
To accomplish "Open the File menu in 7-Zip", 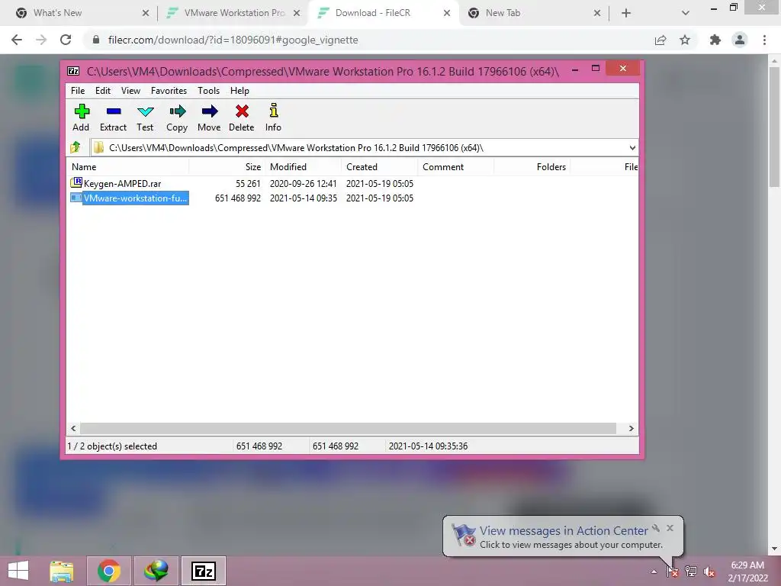I will [x=78, y=91].
